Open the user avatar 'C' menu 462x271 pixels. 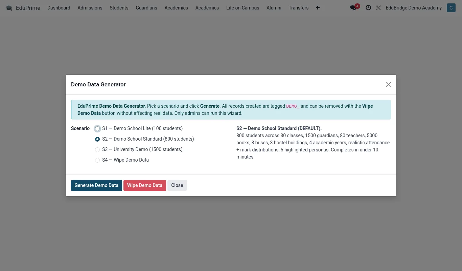[451, 8]
